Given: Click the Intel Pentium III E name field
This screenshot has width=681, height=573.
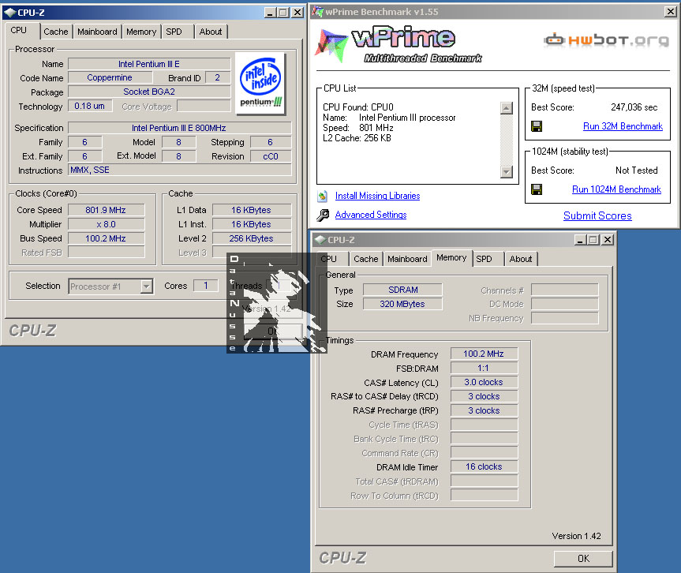Looking at the screenshot, I should tap(149, 64).
